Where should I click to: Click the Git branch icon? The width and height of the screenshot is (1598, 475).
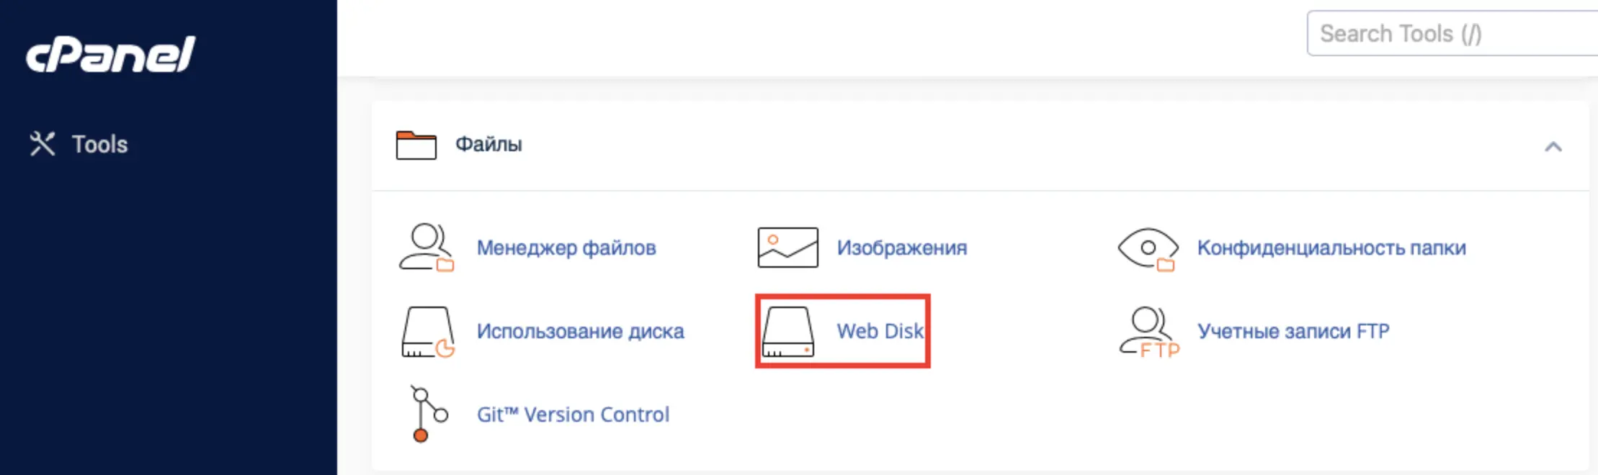[429, 414]
